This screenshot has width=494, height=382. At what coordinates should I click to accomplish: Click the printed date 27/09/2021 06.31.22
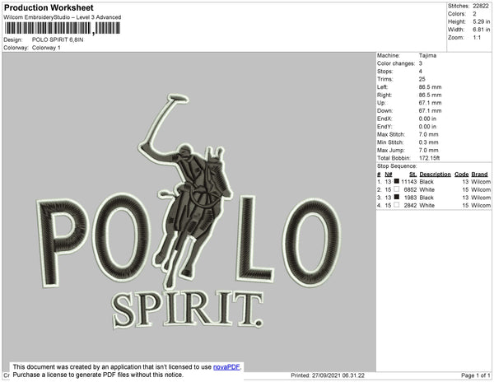tap(338, 375)
